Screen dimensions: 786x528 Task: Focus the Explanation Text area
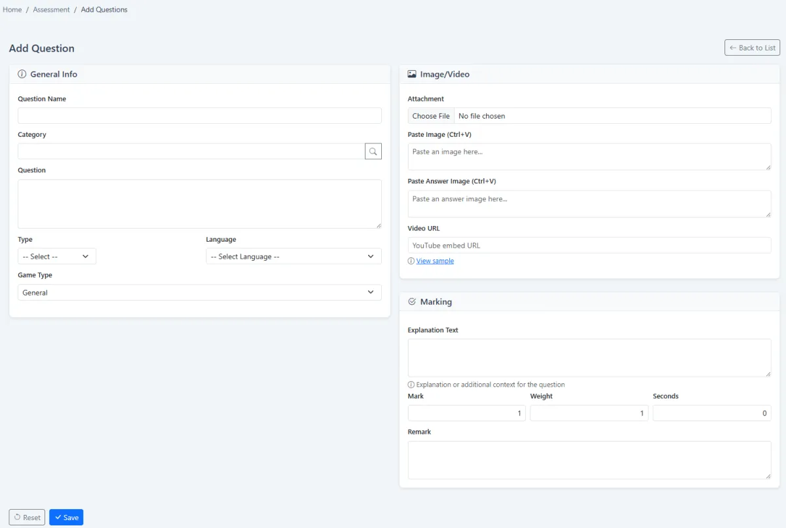589,358
